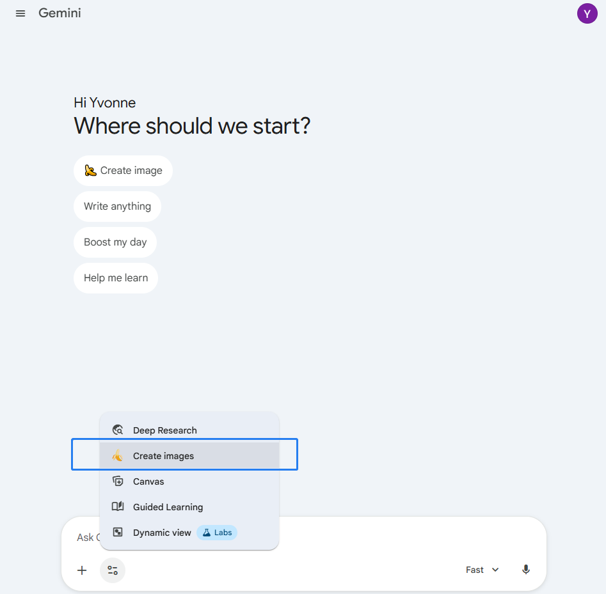This screenshot has width=606, height=594.
Task: Activate the microphone voice input
Action: click(x=526, y=570)
